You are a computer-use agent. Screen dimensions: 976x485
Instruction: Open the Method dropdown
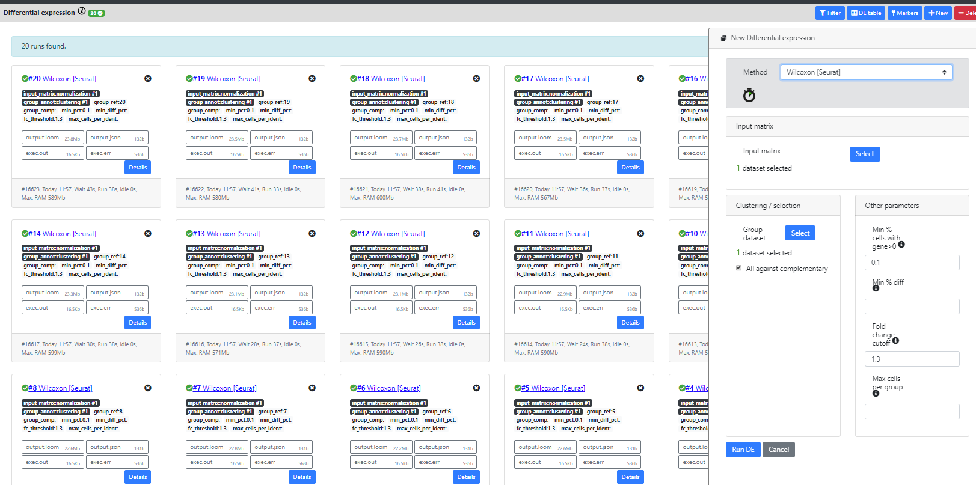866,72
